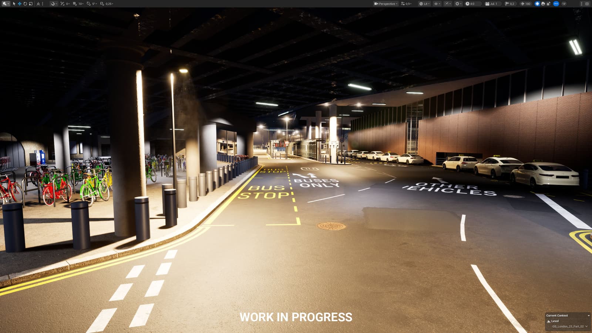Select the translate (move) gizmo tool
The image size is (592, 333).
20,4
